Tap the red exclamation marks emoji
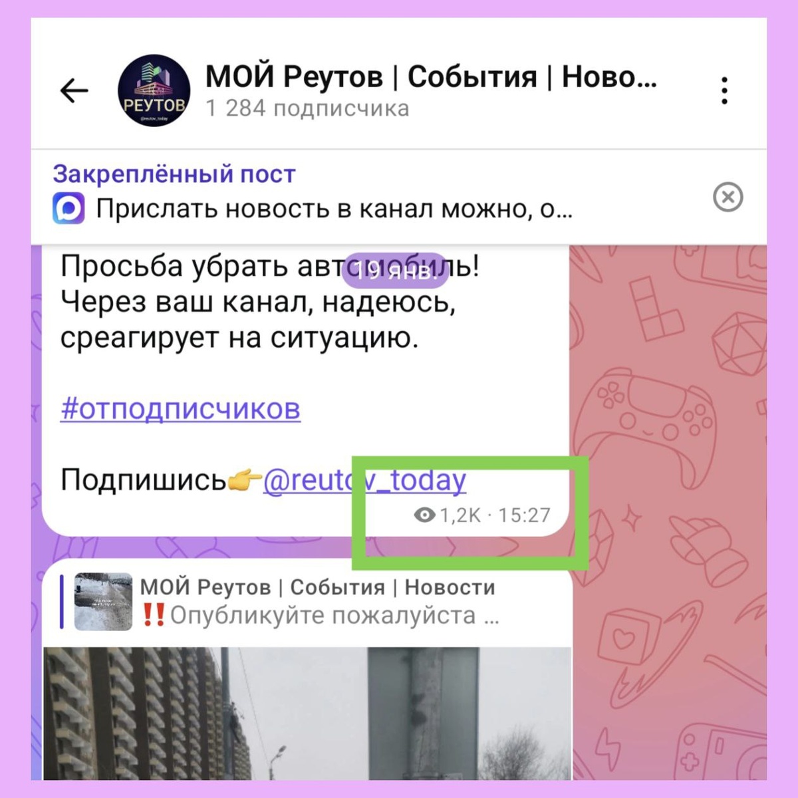Image resolution: width=798 pixels, height=798 pixels. pos(154,615)
